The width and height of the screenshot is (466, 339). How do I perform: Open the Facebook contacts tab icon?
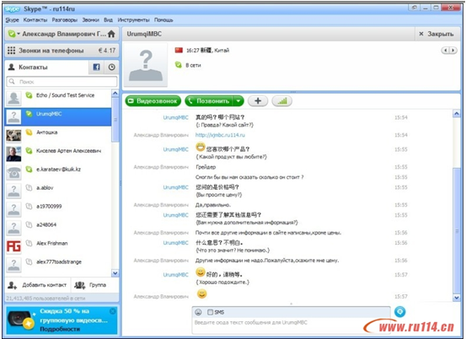96,67
